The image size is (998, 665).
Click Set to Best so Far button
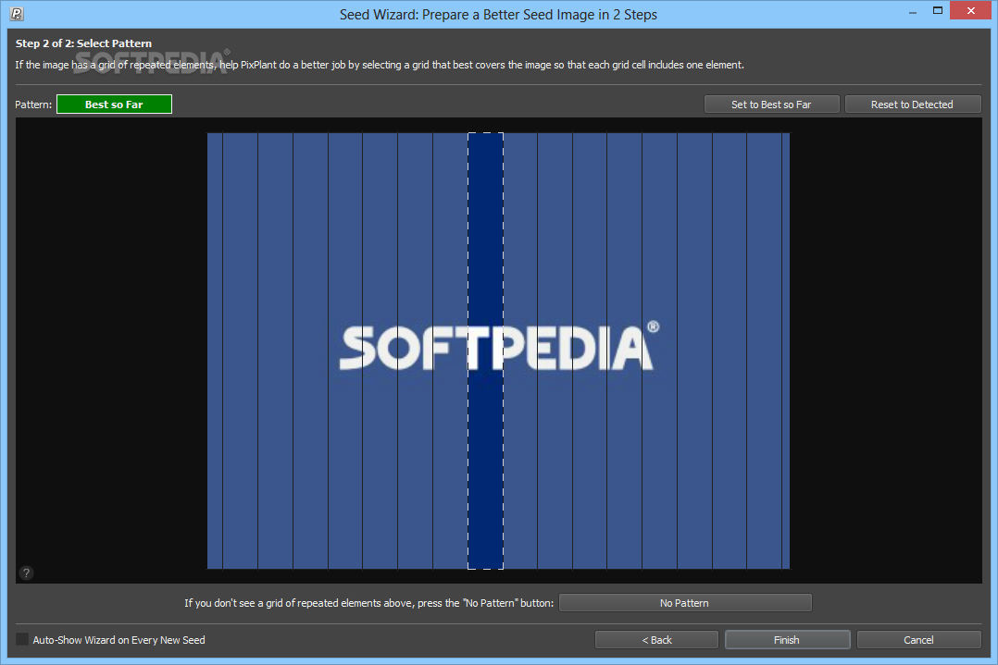click(771, 105)
